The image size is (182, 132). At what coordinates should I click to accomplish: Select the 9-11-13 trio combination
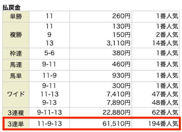[x=49, y=112]
